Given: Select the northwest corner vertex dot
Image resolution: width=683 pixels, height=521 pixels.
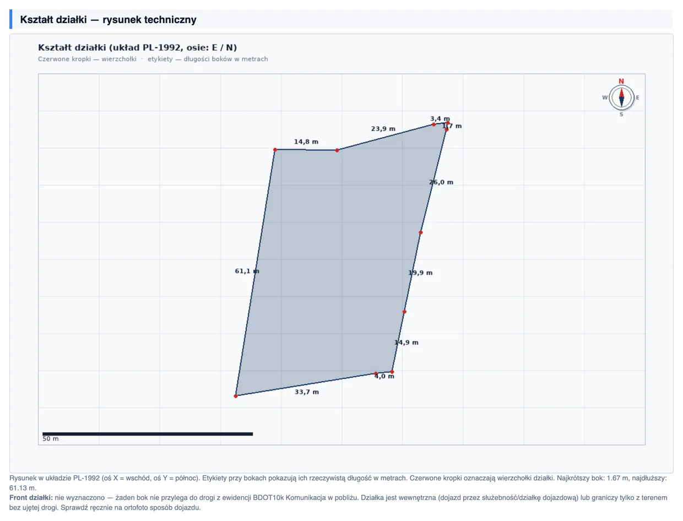Looking at the screenshot, I should click(275, 150).
